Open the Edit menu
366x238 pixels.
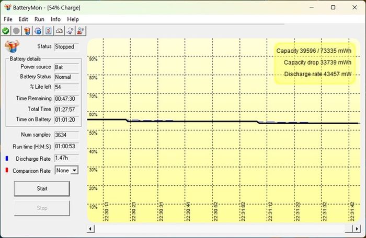click(x=24, y=19)
